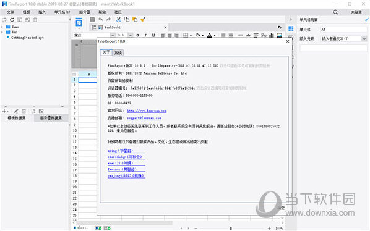The height and width of the screenshot is (231, 370).
Task: Close the WorkBook1 tab
Action: (165, 28)
